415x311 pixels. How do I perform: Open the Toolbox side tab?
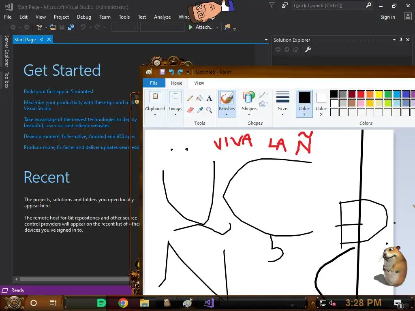(x=7, y=80)
